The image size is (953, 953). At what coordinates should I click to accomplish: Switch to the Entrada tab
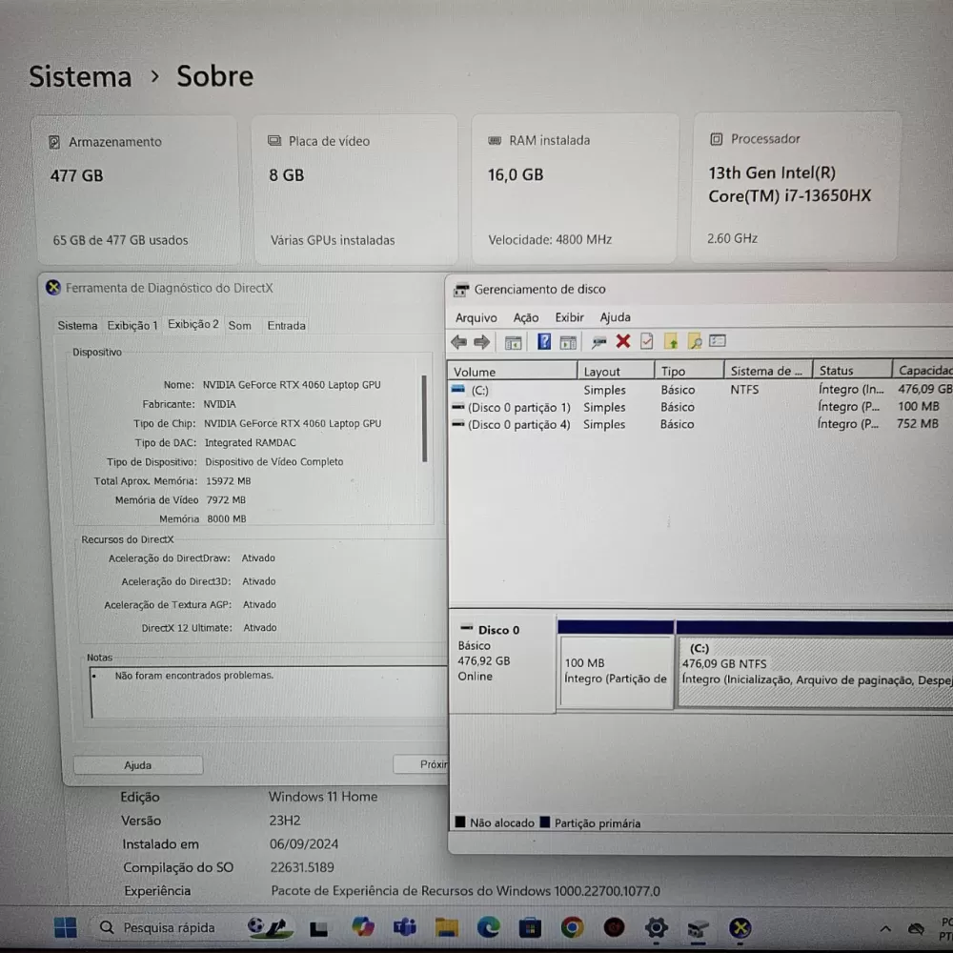coord(286,326)
